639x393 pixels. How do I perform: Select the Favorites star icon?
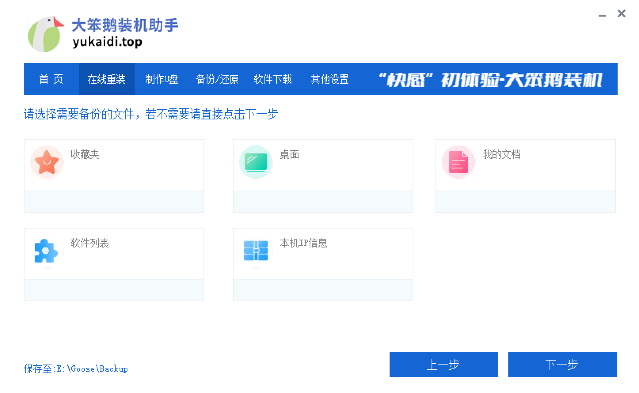pyautogui.click(x=47, y=162)
